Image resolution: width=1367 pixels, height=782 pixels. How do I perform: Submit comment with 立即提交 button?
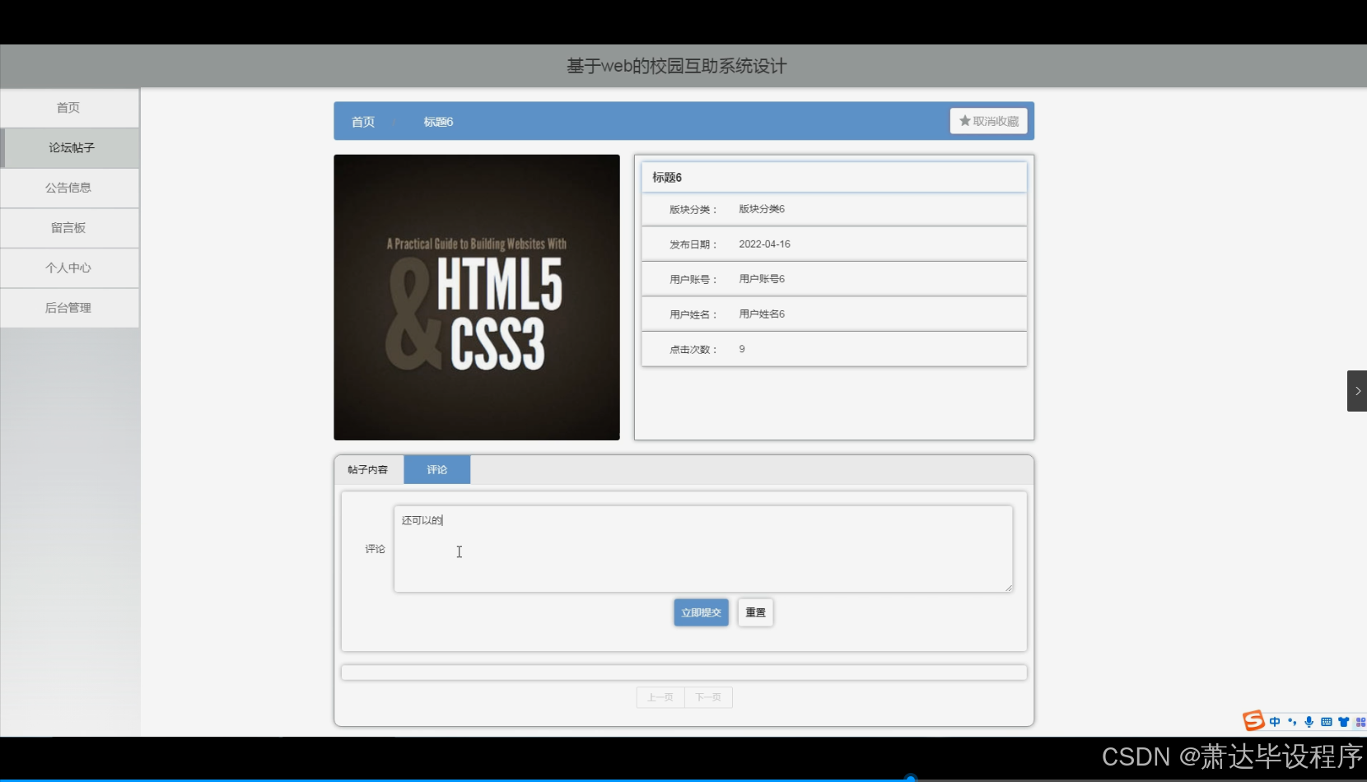(701, 612)
